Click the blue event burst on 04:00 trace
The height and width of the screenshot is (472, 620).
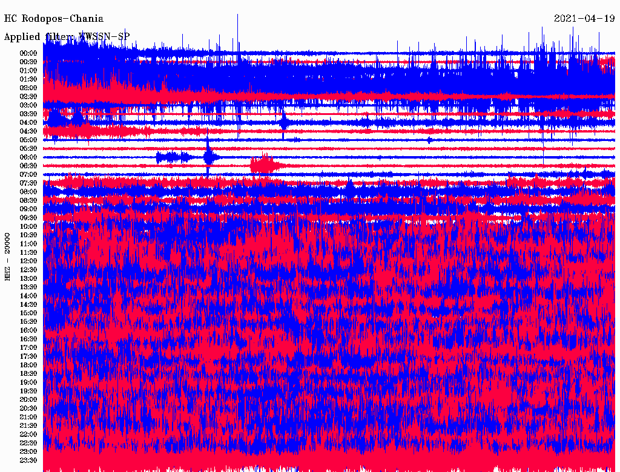(x=283, y=122)
